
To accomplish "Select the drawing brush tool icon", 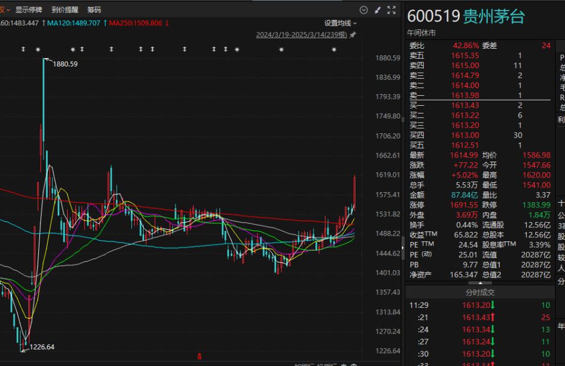I will tap(377, 10).
